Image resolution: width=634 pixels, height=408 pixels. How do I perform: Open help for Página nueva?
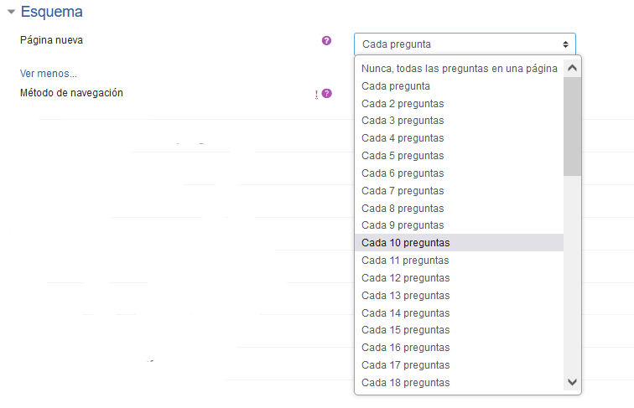point(326,40)
